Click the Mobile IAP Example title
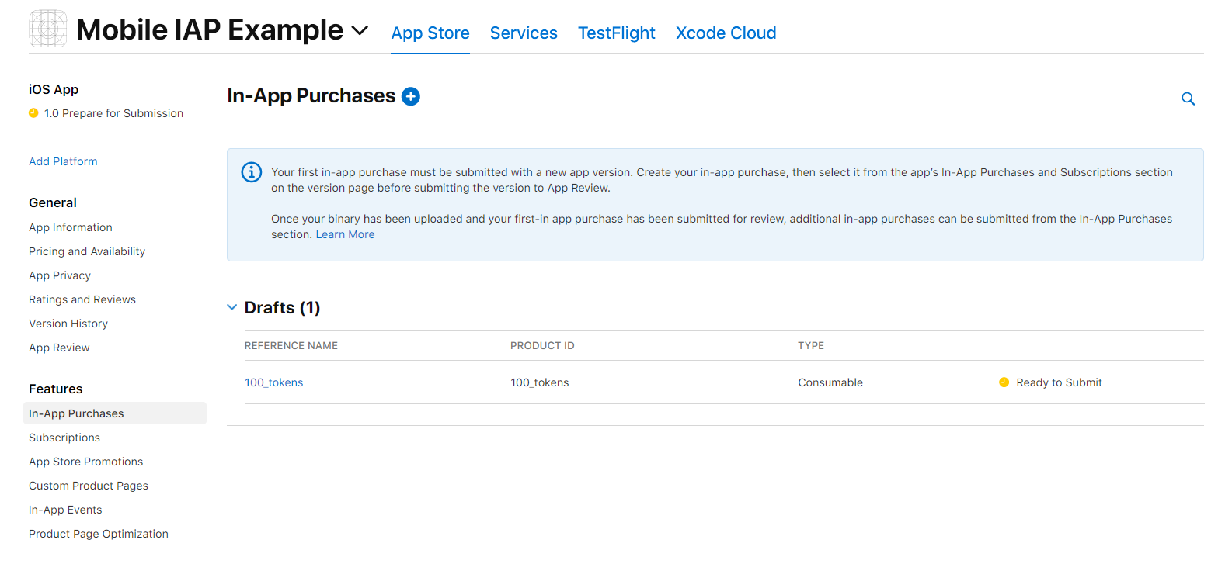 coord(210,30)
